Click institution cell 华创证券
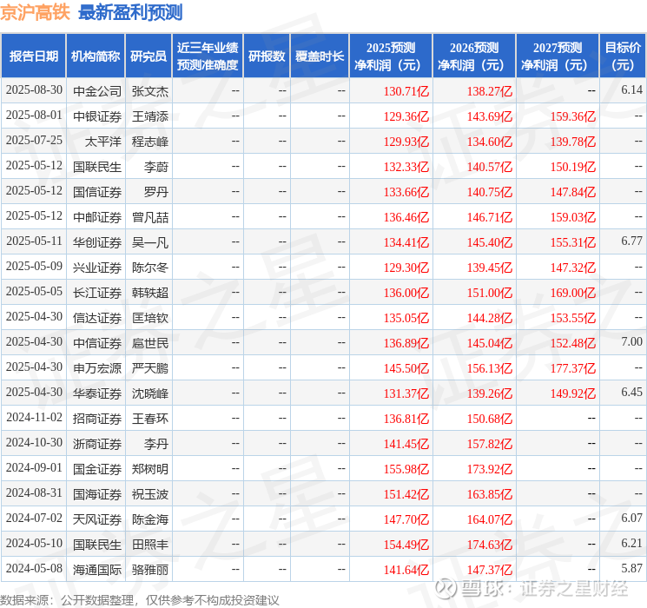 [x=97, y=242]
